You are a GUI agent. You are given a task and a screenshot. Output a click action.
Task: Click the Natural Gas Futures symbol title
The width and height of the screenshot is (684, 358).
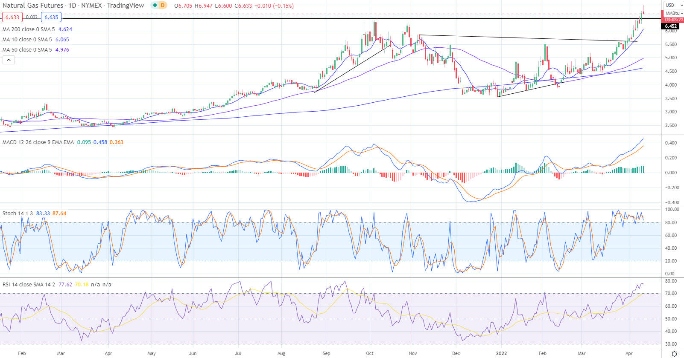coord(33,6)
